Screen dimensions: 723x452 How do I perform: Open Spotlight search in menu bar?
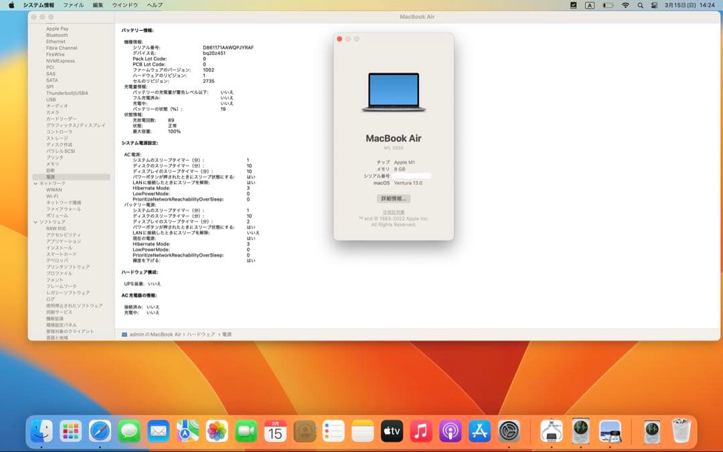coord(640,5)
